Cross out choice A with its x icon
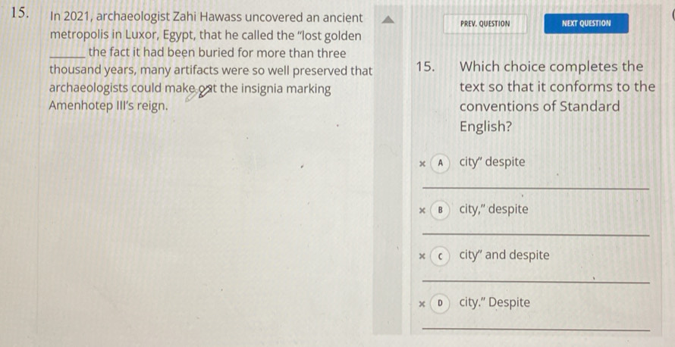Viewport: 675px width, 347px height. [423, 163]
